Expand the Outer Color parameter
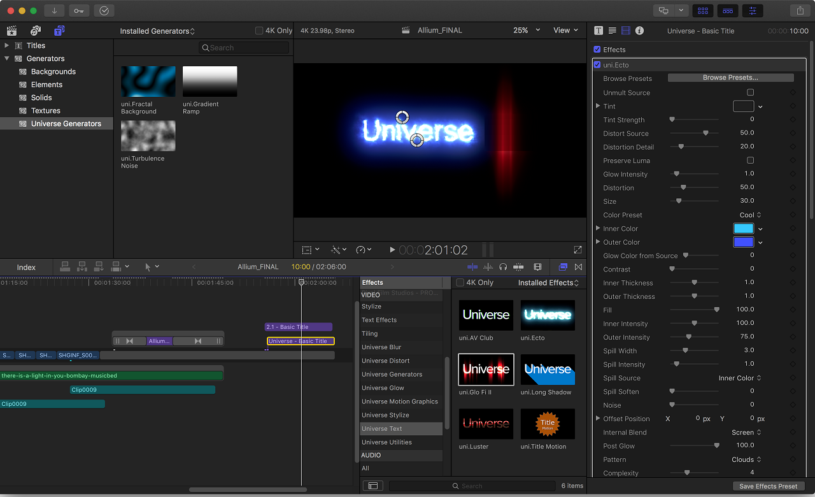Screen dimensions: 815x497 click(x=598, y=242)
